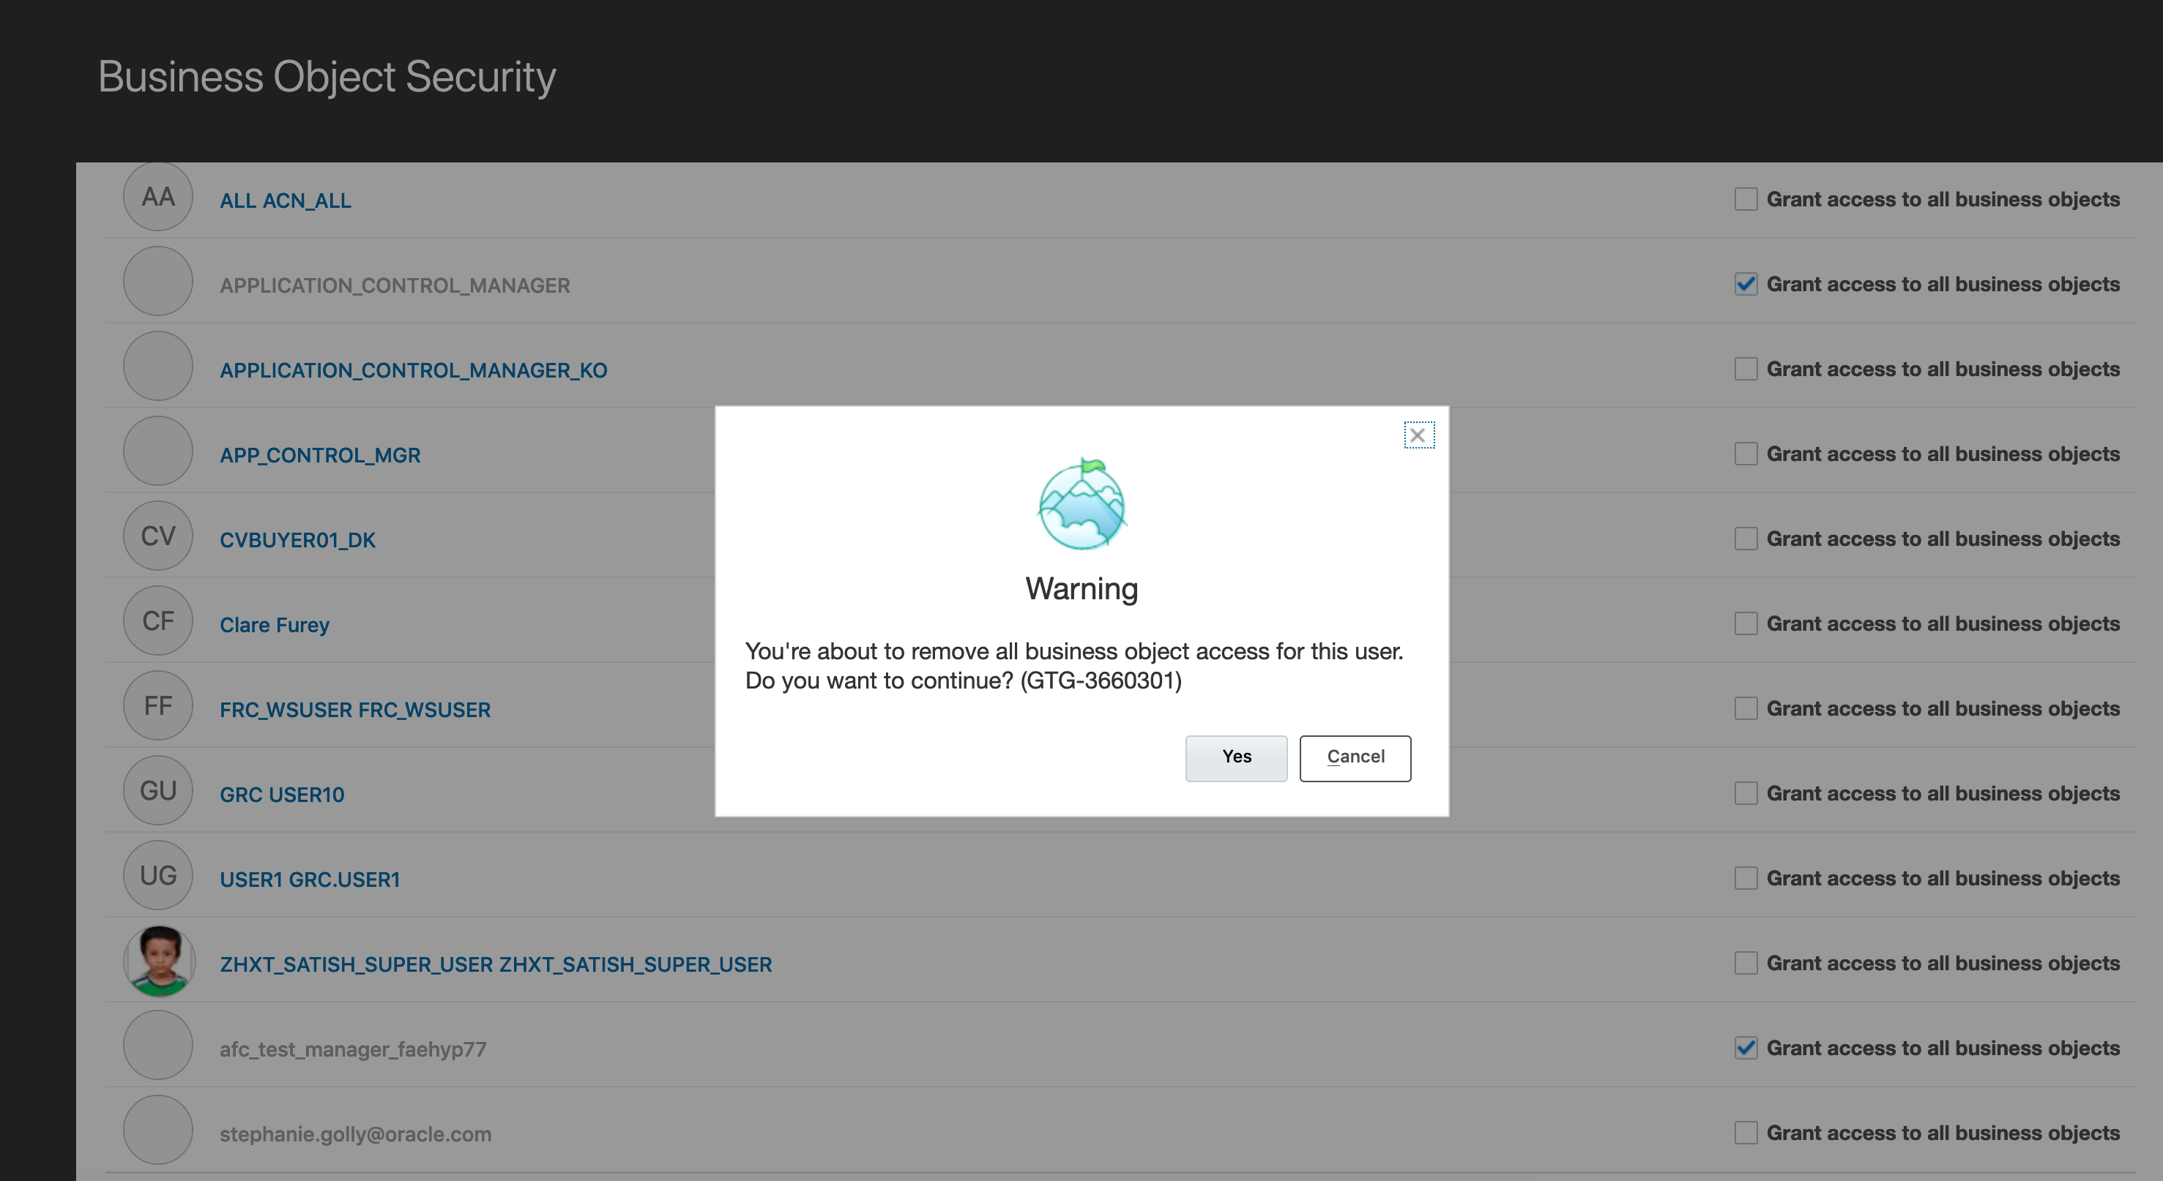Click ZHXT_SATISH_SUPER_USER profile photo
The height and width of the screenshot is (1181, 2163).
pos(159,960)
